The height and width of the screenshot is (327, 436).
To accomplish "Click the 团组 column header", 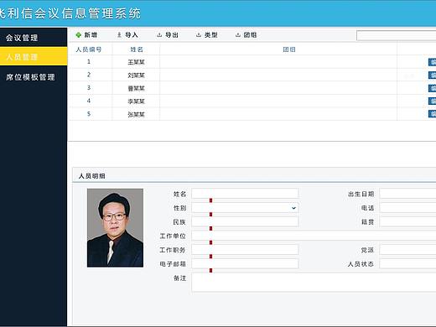I will pos(289,49).
